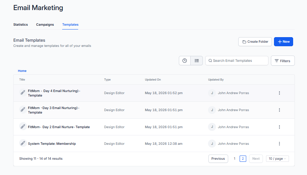Click John Andrew Porras in the Day 3 row
Viewport: 307px width, 175px height.
pyautogui.click(x=233, y=110)
